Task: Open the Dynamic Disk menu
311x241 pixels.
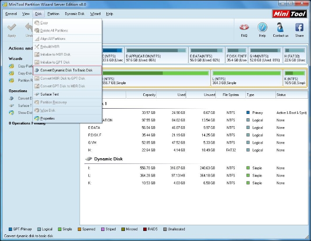Action: tap(74, 14)
